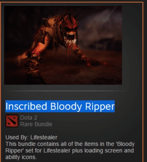Screen dimensions: 147x162
Task: Click the red Dota 2 game logo icon
Action: click(12, 121)
